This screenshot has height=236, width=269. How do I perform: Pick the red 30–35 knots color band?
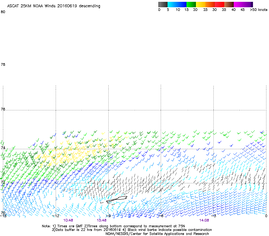pos(220,4)
